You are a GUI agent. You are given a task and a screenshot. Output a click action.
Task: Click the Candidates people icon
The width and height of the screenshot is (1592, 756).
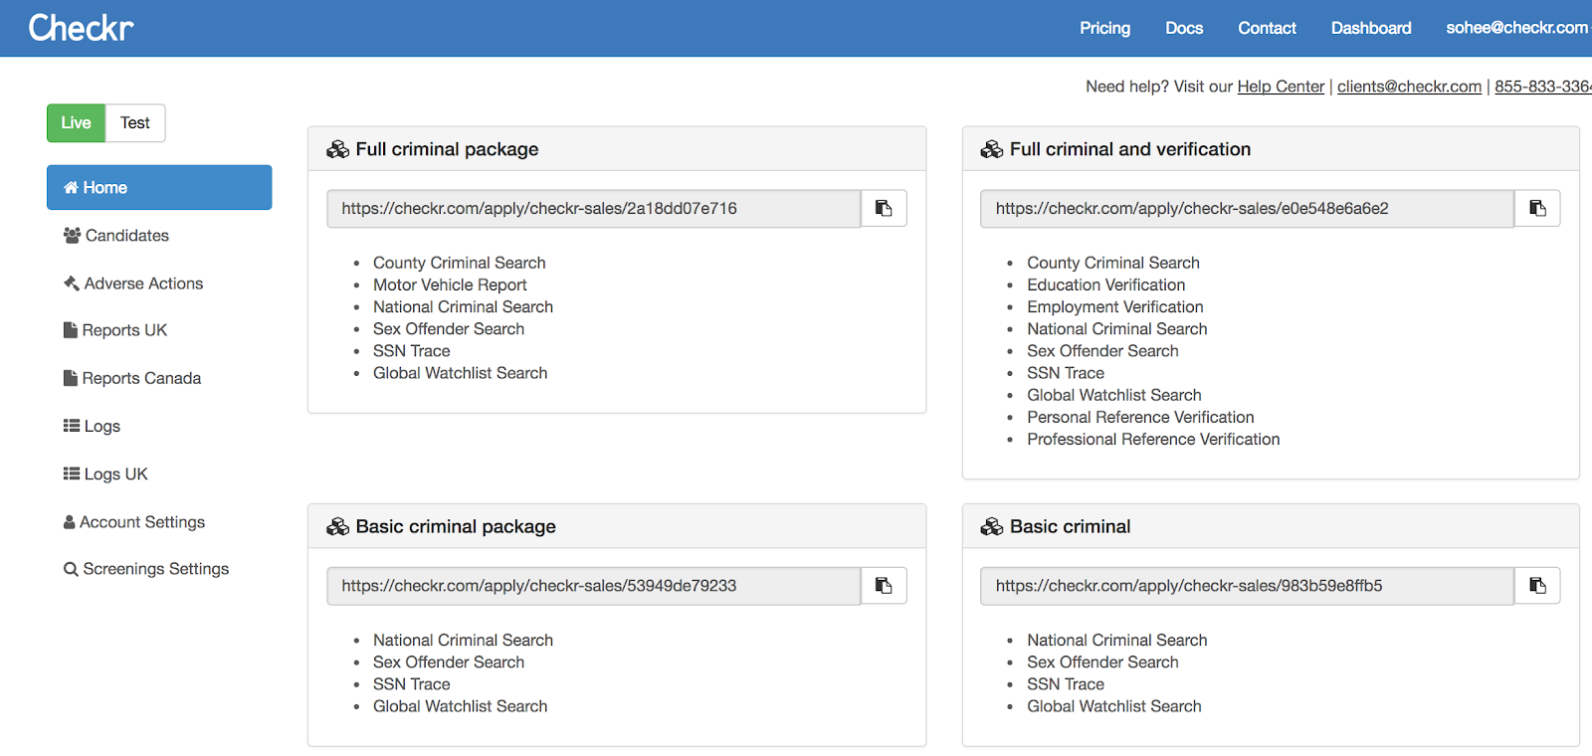pyautogui.click(x=72, y=236)
